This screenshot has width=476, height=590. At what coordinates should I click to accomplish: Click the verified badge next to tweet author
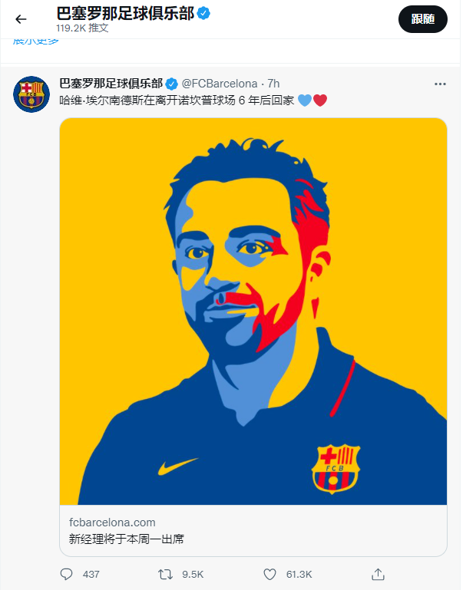(172, 84)
